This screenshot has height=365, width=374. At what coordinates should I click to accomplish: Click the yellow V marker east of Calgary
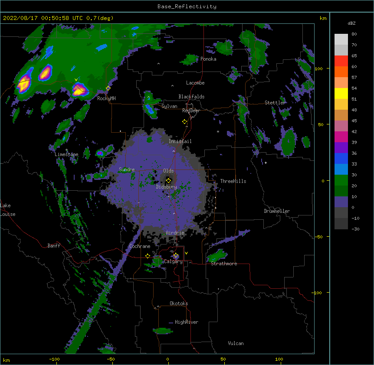click(x=186, y=253)
